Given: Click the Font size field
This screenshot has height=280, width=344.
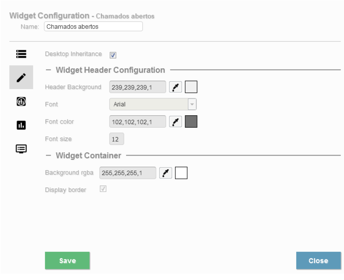Looking at the screenshot, I should click(116, 139).
